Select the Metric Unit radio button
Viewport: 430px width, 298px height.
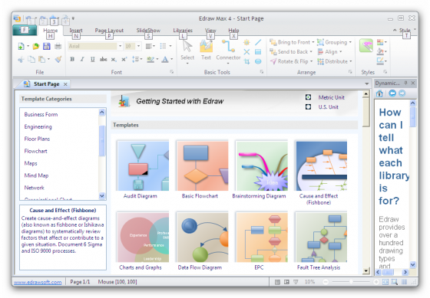tap(308, 97)
